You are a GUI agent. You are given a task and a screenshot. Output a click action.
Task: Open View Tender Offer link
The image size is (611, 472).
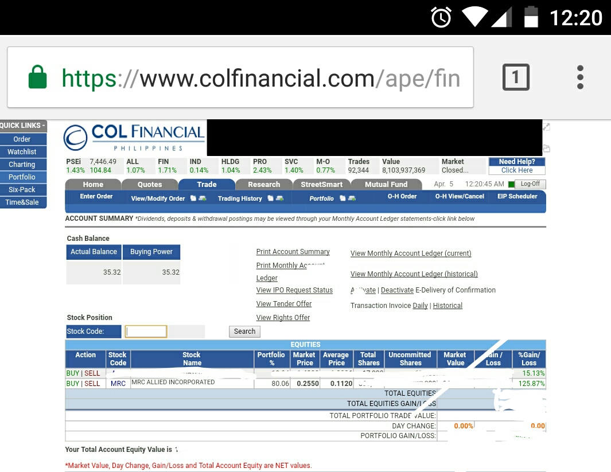[284, 303]
